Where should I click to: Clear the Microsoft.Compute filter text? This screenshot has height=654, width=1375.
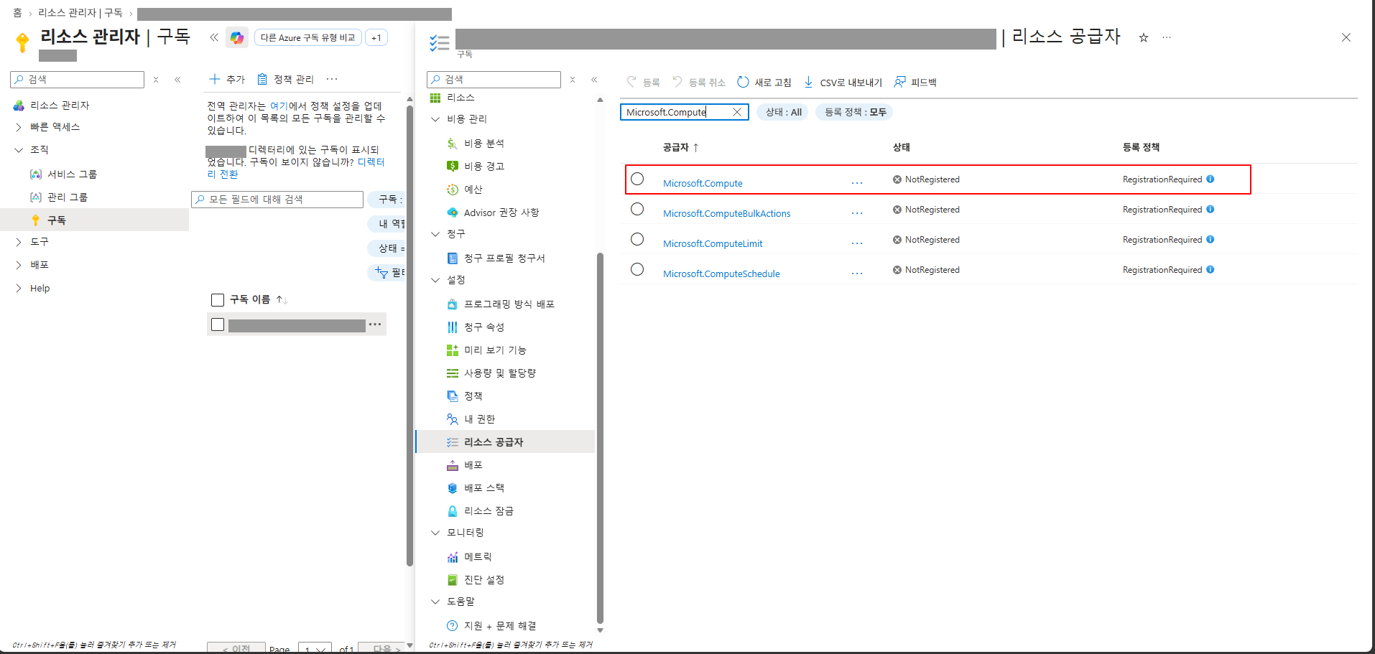[737, 112]
